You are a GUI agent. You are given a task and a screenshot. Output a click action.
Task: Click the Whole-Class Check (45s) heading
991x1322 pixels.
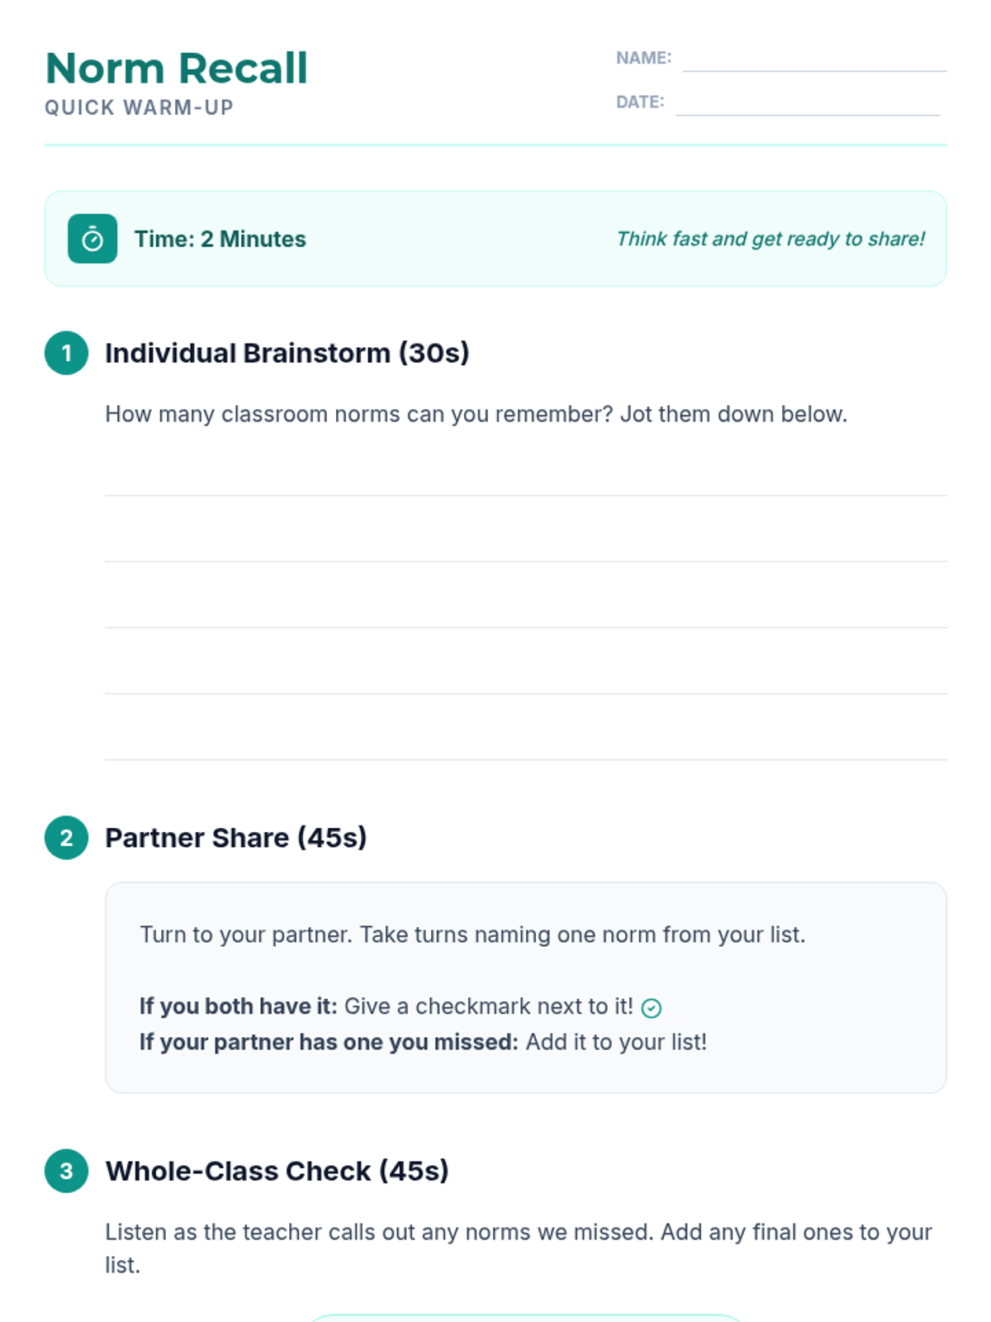277,1171
